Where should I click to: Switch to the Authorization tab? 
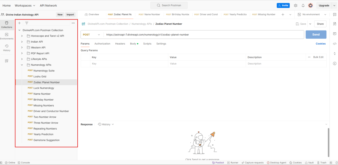click(x=102, y=44)
